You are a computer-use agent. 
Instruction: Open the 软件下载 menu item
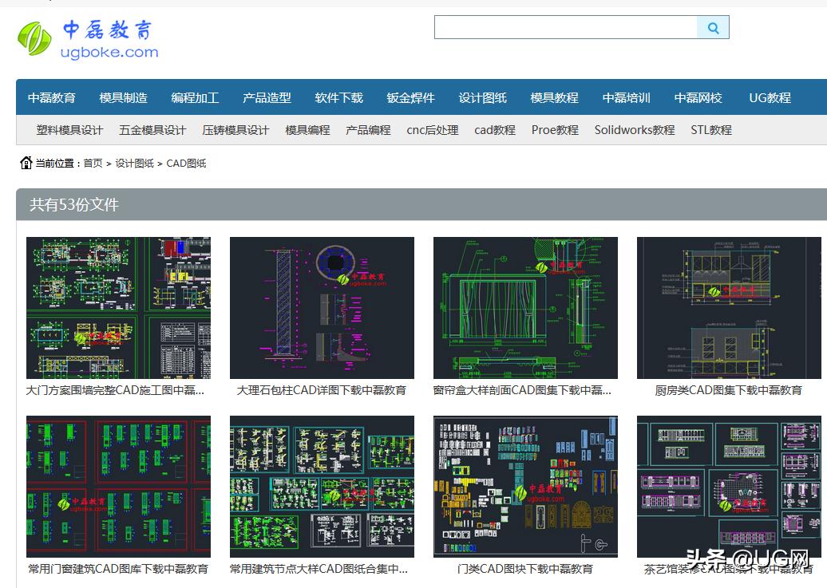pos(337,98)
